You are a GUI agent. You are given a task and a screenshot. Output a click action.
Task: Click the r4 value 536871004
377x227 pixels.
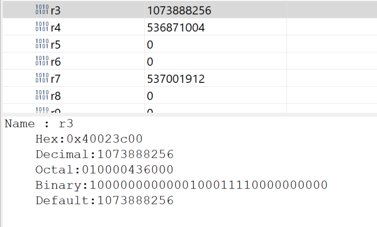point(176,28)
